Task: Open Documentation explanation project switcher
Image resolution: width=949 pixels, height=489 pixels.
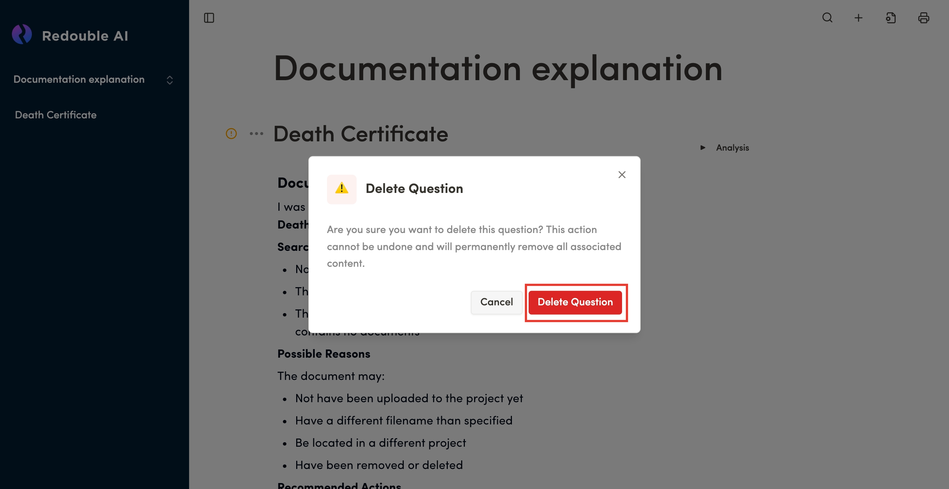Action: click(x=169, y=80)
